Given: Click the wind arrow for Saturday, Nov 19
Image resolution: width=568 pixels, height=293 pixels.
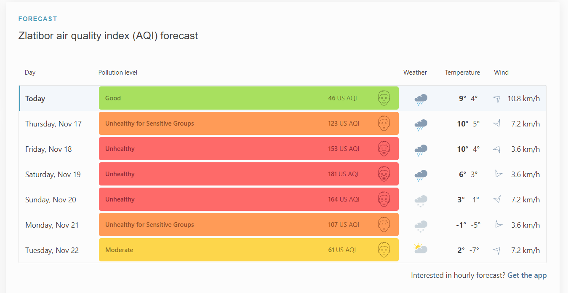Looking at the screenshot, I should coord(499,174).
